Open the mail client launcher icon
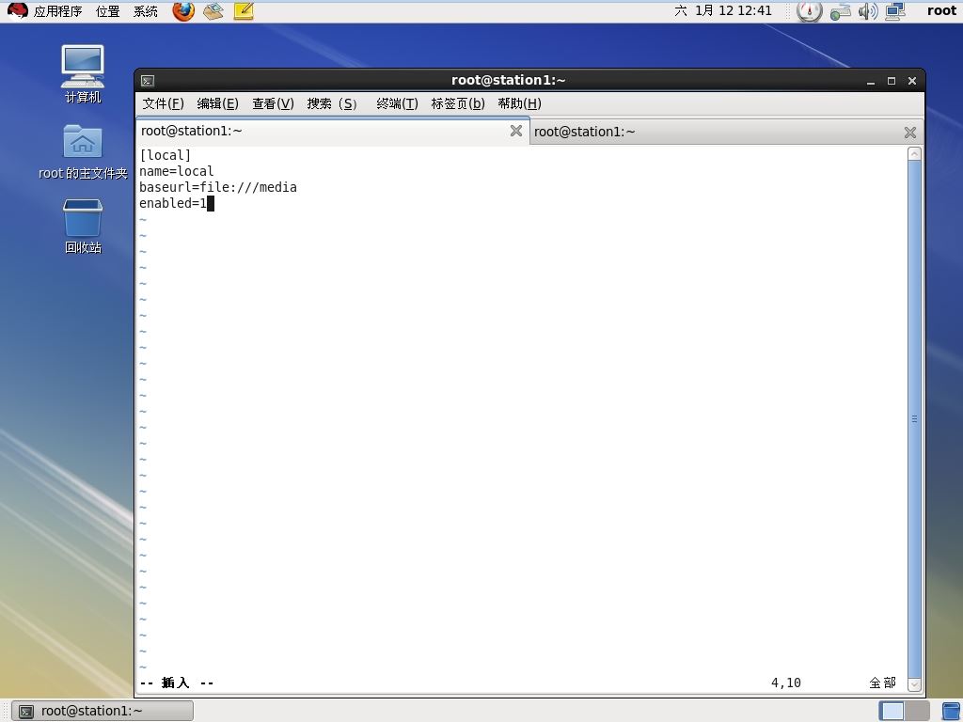 pos(213,10)
